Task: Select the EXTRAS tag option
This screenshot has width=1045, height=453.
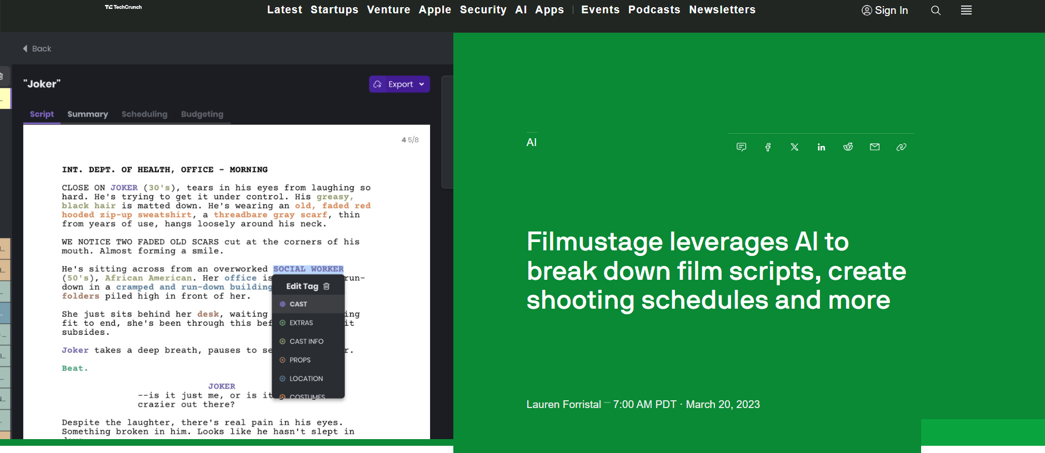Action: click(308, 323)
